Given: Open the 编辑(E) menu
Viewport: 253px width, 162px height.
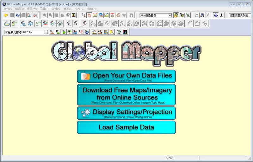Looking at the screenshot, I should tap(19, 9).
